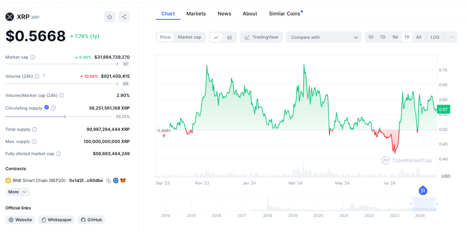
Task: Click the 7.76% (1y) price change
Action: (85, 36)
